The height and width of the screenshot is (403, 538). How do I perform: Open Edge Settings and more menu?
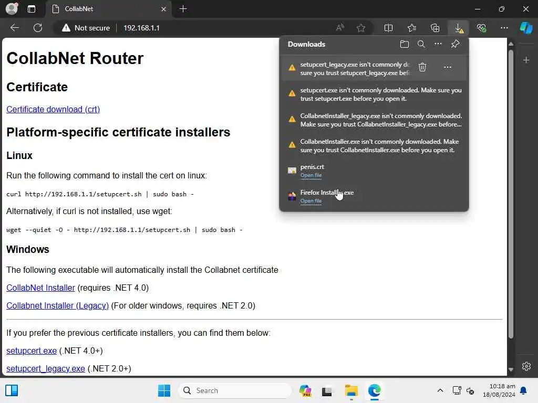[504, 28]
